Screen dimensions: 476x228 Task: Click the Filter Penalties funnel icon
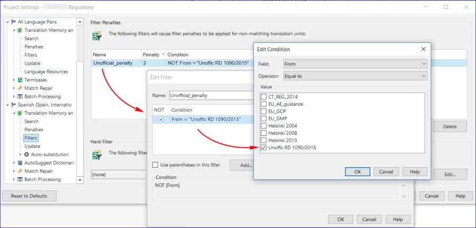(x=97, y=35)
